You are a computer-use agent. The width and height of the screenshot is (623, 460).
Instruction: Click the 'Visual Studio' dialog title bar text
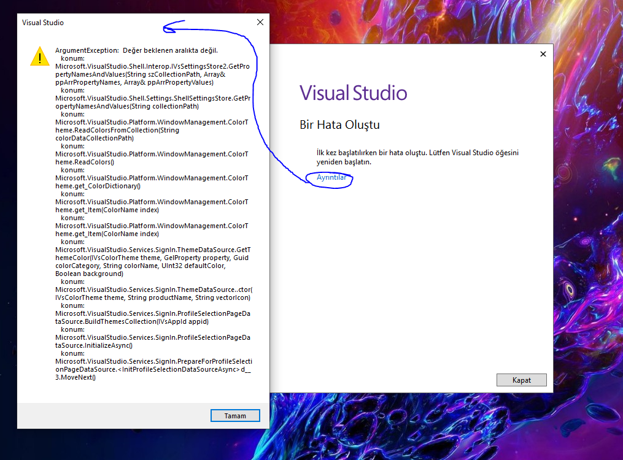43,23
